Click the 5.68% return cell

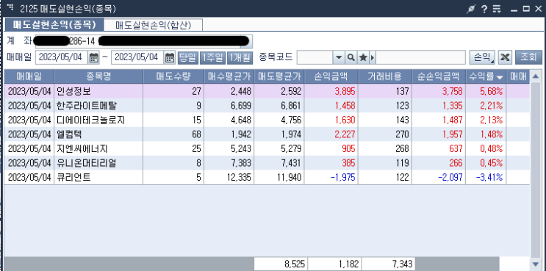coord(486,92)
